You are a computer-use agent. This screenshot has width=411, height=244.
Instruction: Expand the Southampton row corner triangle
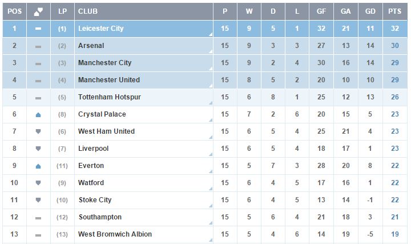[211, 223]
